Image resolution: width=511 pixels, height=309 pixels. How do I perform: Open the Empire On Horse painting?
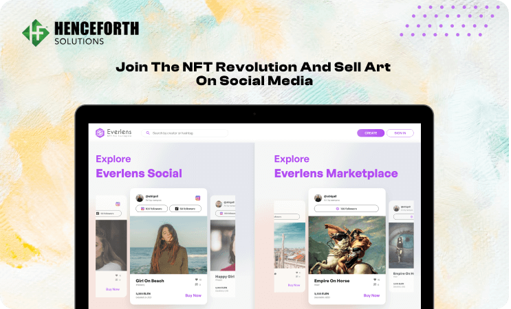(x=347, y=245)
